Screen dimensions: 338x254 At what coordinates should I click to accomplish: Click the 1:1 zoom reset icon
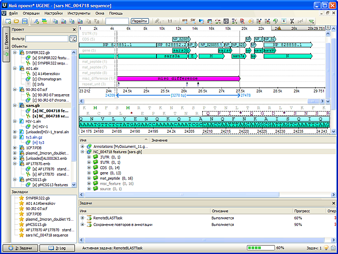tap(170, 21)
